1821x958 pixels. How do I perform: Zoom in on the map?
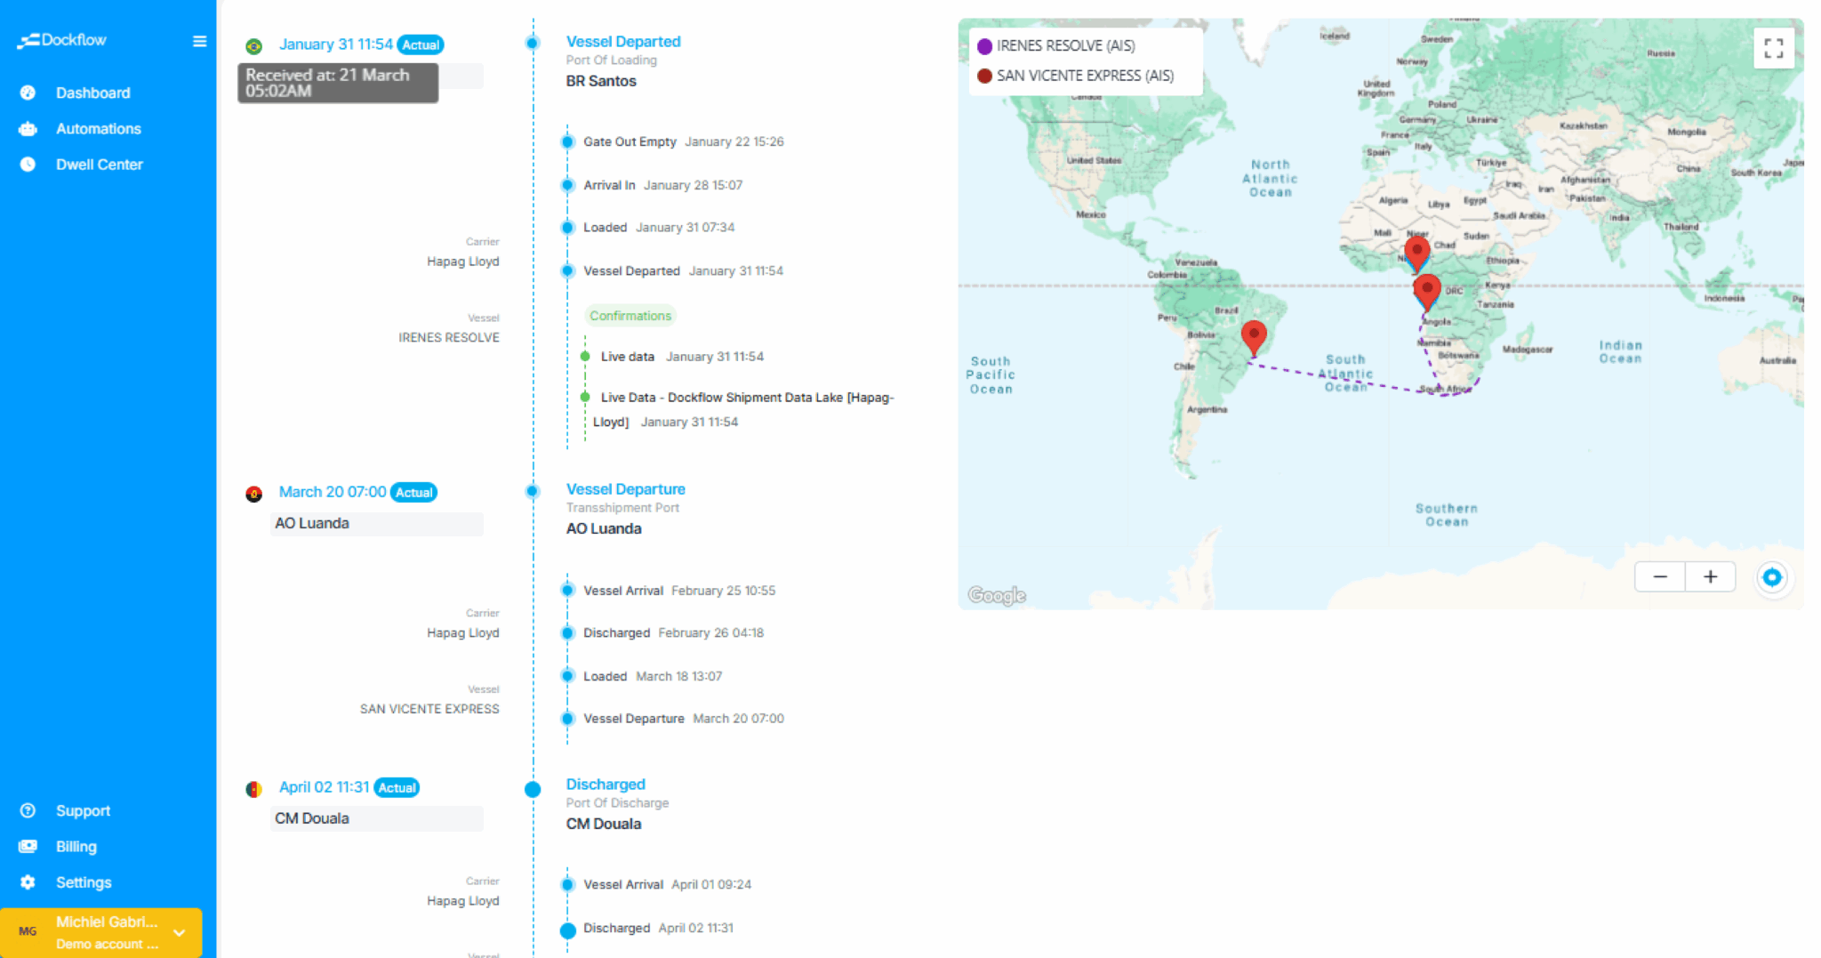pos(1710,576)
